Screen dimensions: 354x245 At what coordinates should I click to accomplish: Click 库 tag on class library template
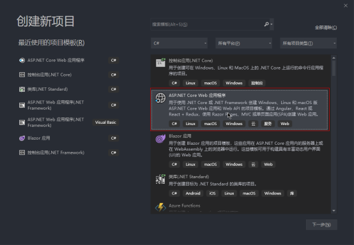click(x=291, y=193)
